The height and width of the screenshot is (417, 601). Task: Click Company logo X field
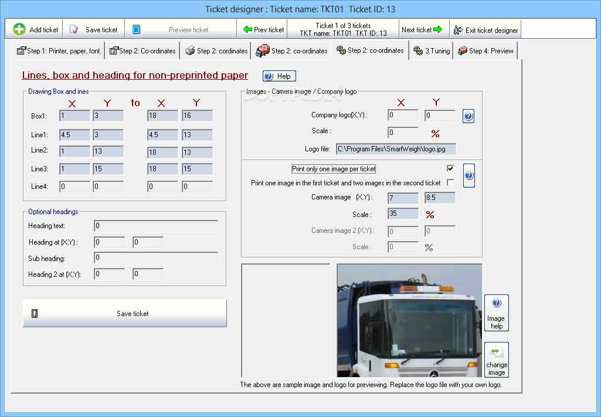click(x=403, y=116)
